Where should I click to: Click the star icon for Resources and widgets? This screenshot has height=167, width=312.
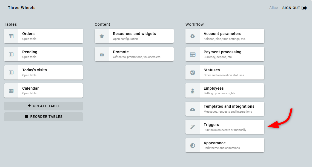(x=102, y=36)
